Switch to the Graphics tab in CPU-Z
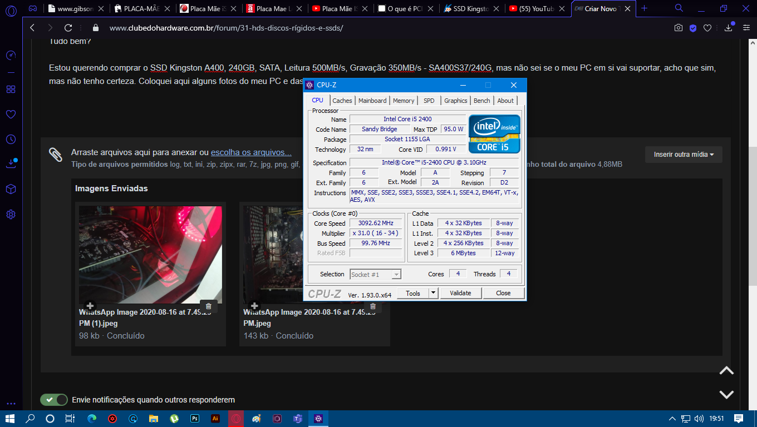757x427 pixels. tap(456, 101)
